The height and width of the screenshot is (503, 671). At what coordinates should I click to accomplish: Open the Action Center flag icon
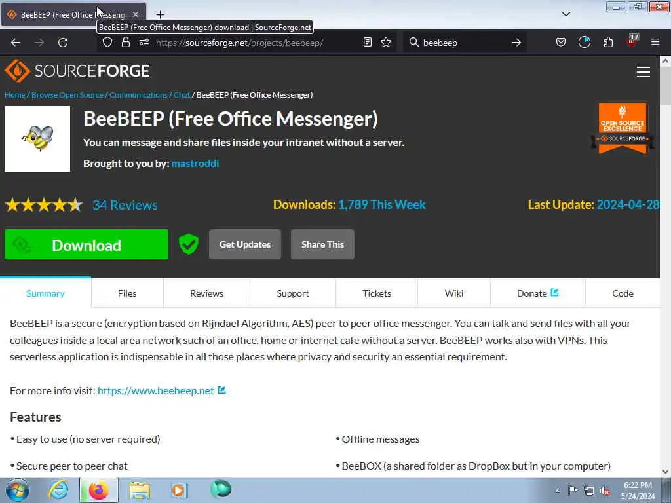click(573, 490)
